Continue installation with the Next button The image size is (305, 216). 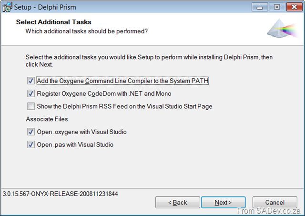[224, 202]
